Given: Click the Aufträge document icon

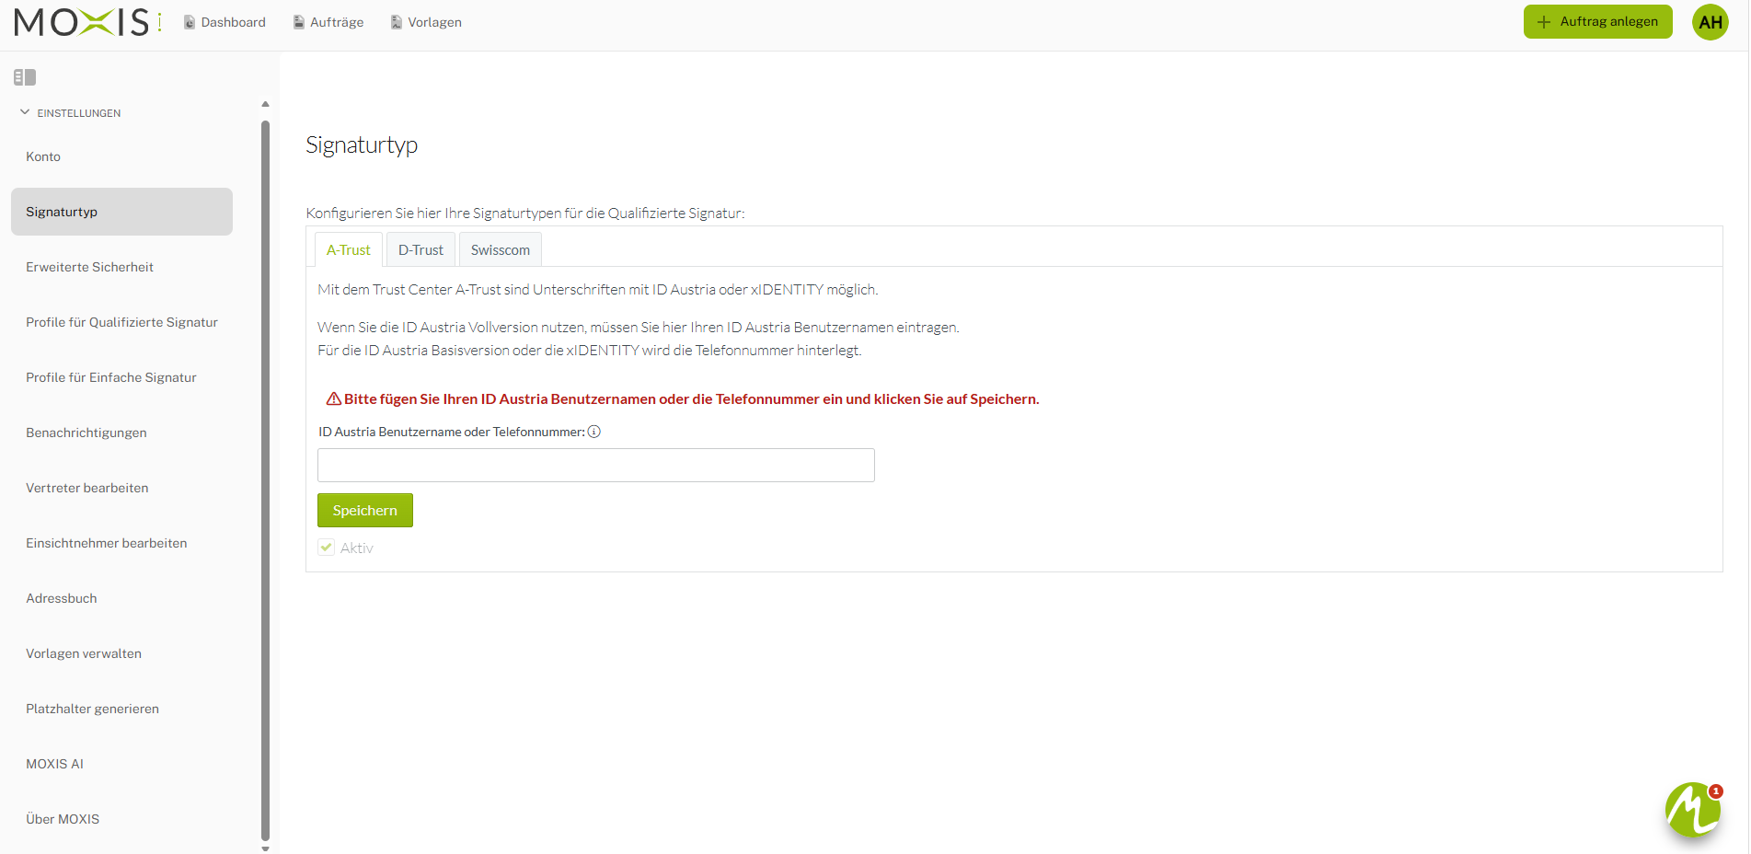Looking at the screenshot, I should [x=299, y=22].
